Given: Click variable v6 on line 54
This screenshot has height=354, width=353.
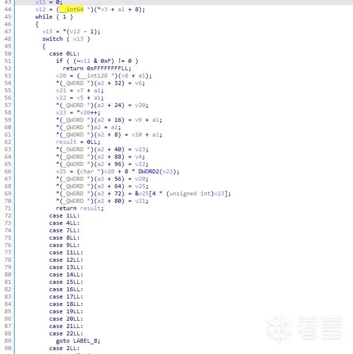Looking at the screenshot, I should (138, 83).
